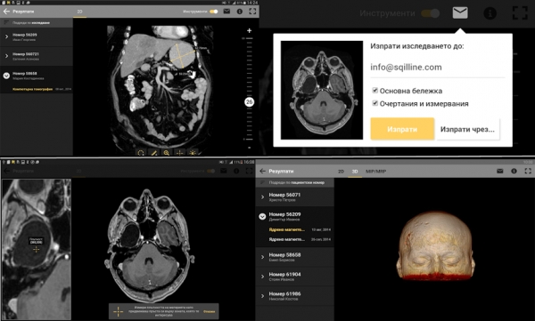Image resolution: width=535 pixels, height=321 pixels.
Task: Select the brightness tool under CT image
Action: (193, 153)
